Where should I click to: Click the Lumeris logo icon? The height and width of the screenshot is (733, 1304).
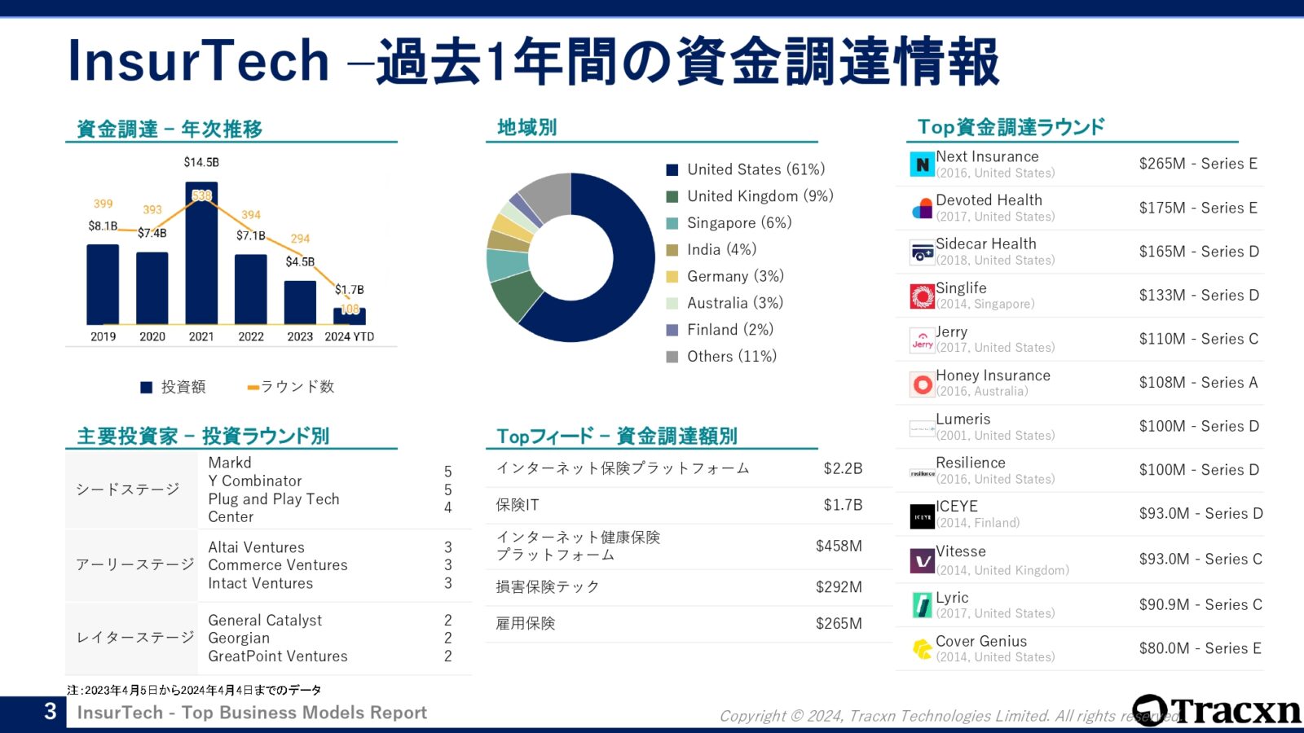pyautogui.click(x=923, y=428)
